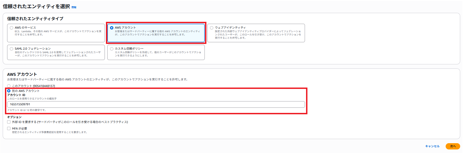Click the このアカウント label text
The image size is (464, 153).
(33, 86)
